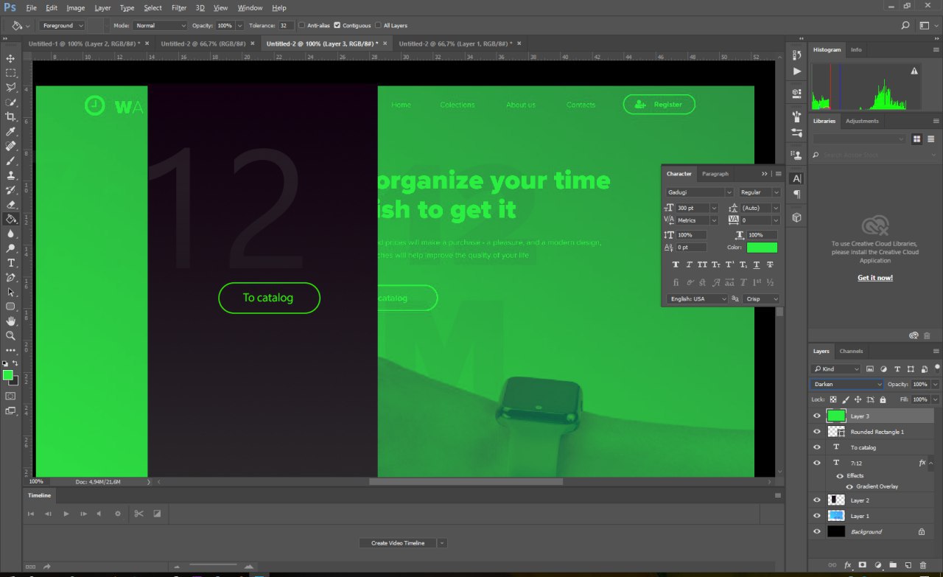Hide the Background layer
This screenshot has width=943, height=577.
(816, 531)
